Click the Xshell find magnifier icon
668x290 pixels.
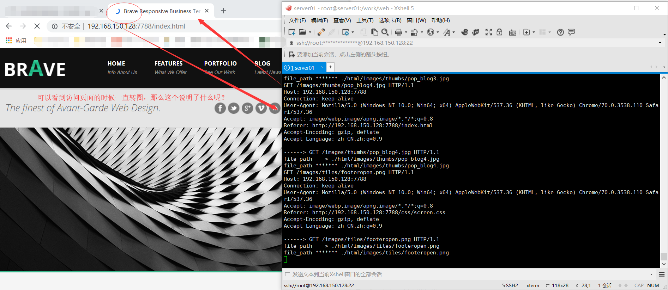tap(385, 32)
